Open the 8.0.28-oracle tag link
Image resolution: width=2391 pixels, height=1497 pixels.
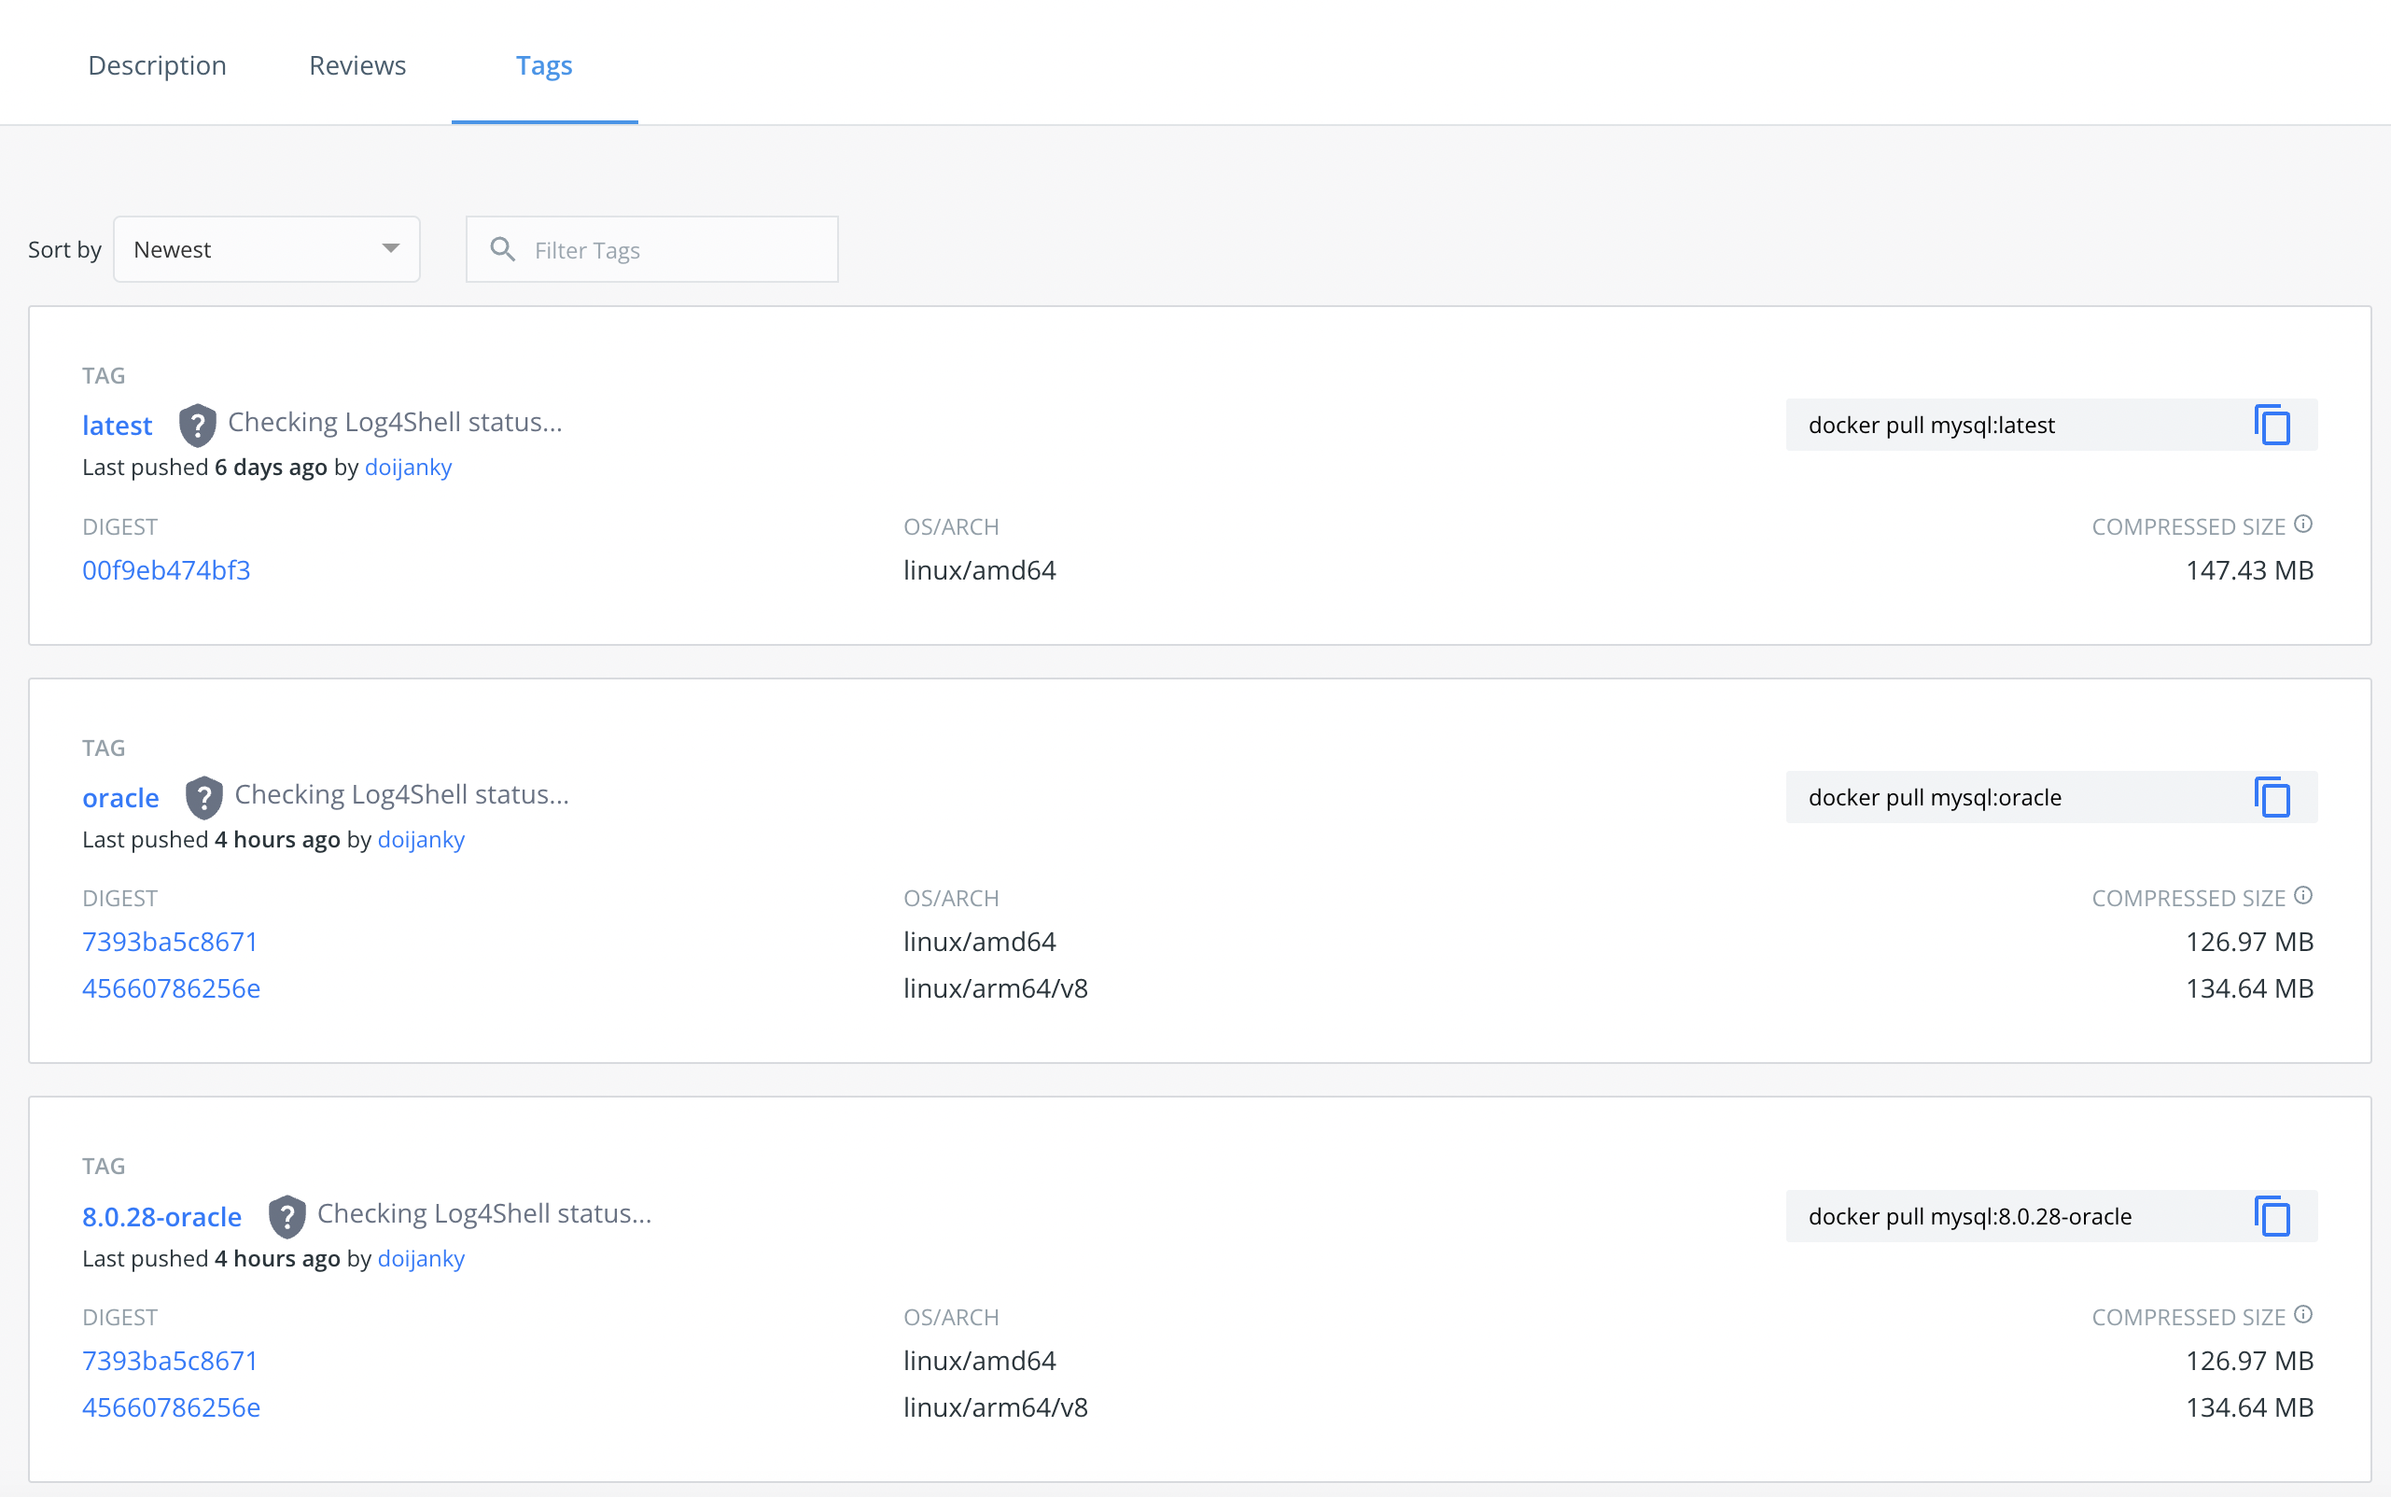161,1217
